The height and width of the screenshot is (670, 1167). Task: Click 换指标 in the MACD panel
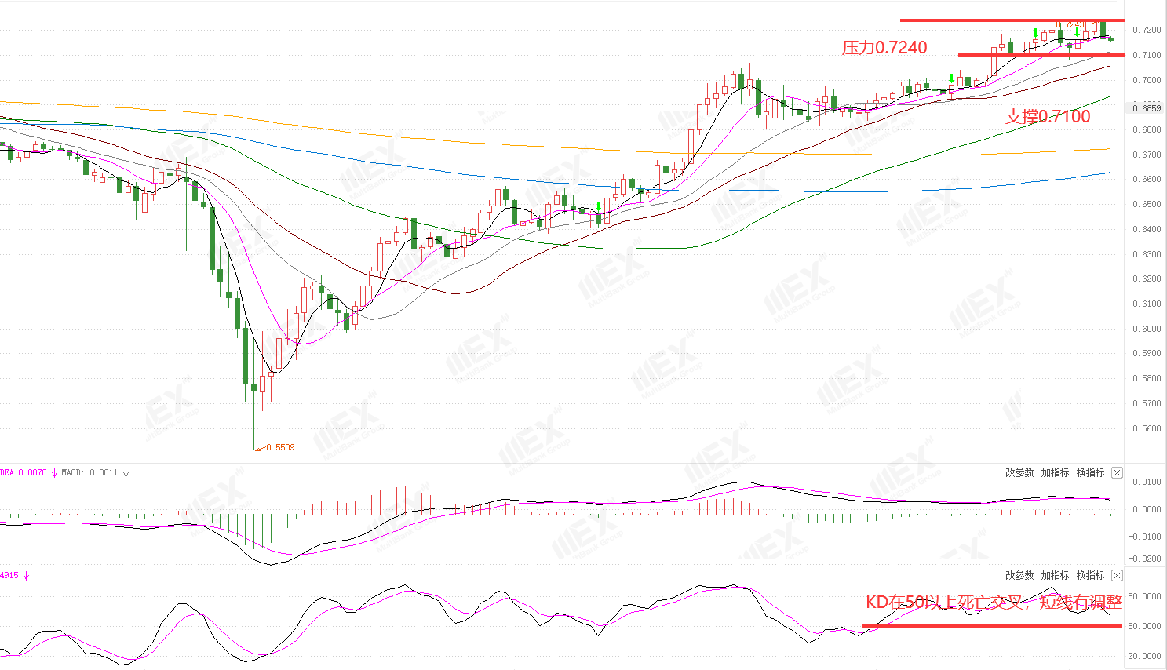tap(1090, 472)
